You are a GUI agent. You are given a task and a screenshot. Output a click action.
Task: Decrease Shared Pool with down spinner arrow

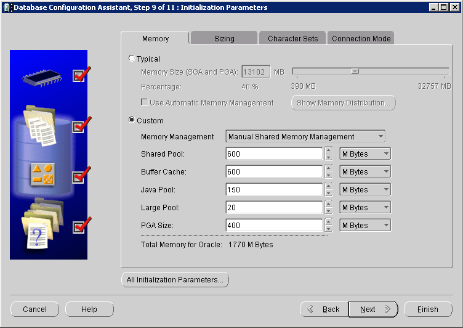(x=328, y=157)
